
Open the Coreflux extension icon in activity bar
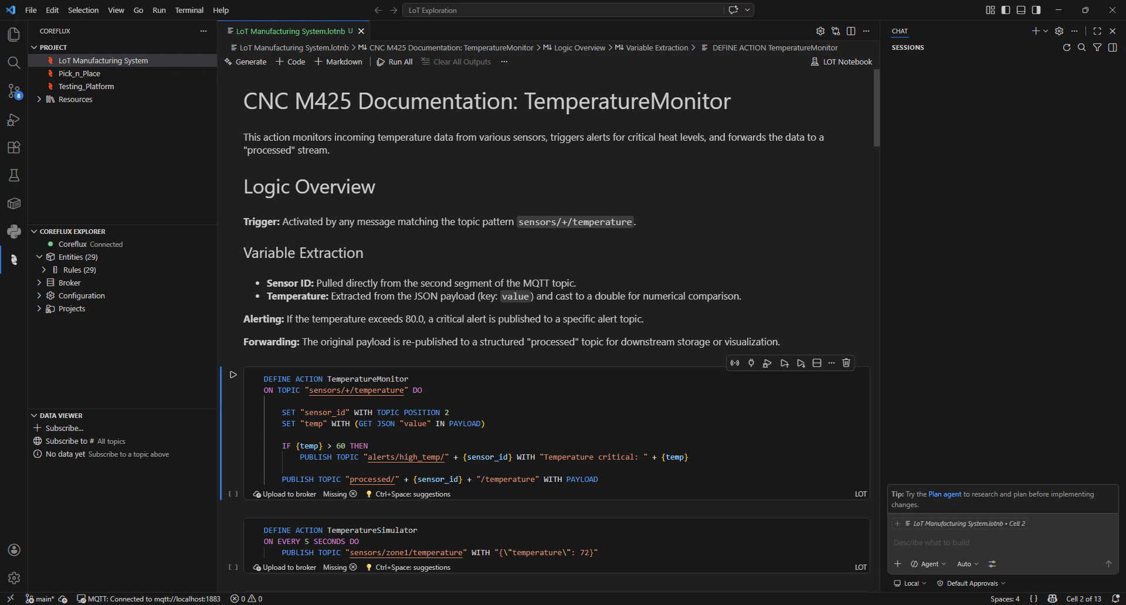coord(13,260)
